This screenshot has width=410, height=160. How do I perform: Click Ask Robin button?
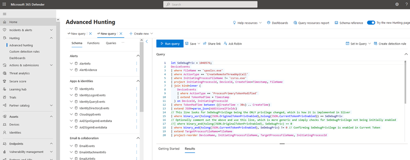point(233,44)
